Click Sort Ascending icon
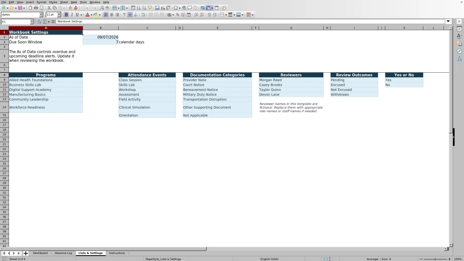Screen dimensions: 464x261 pos(138,8)
